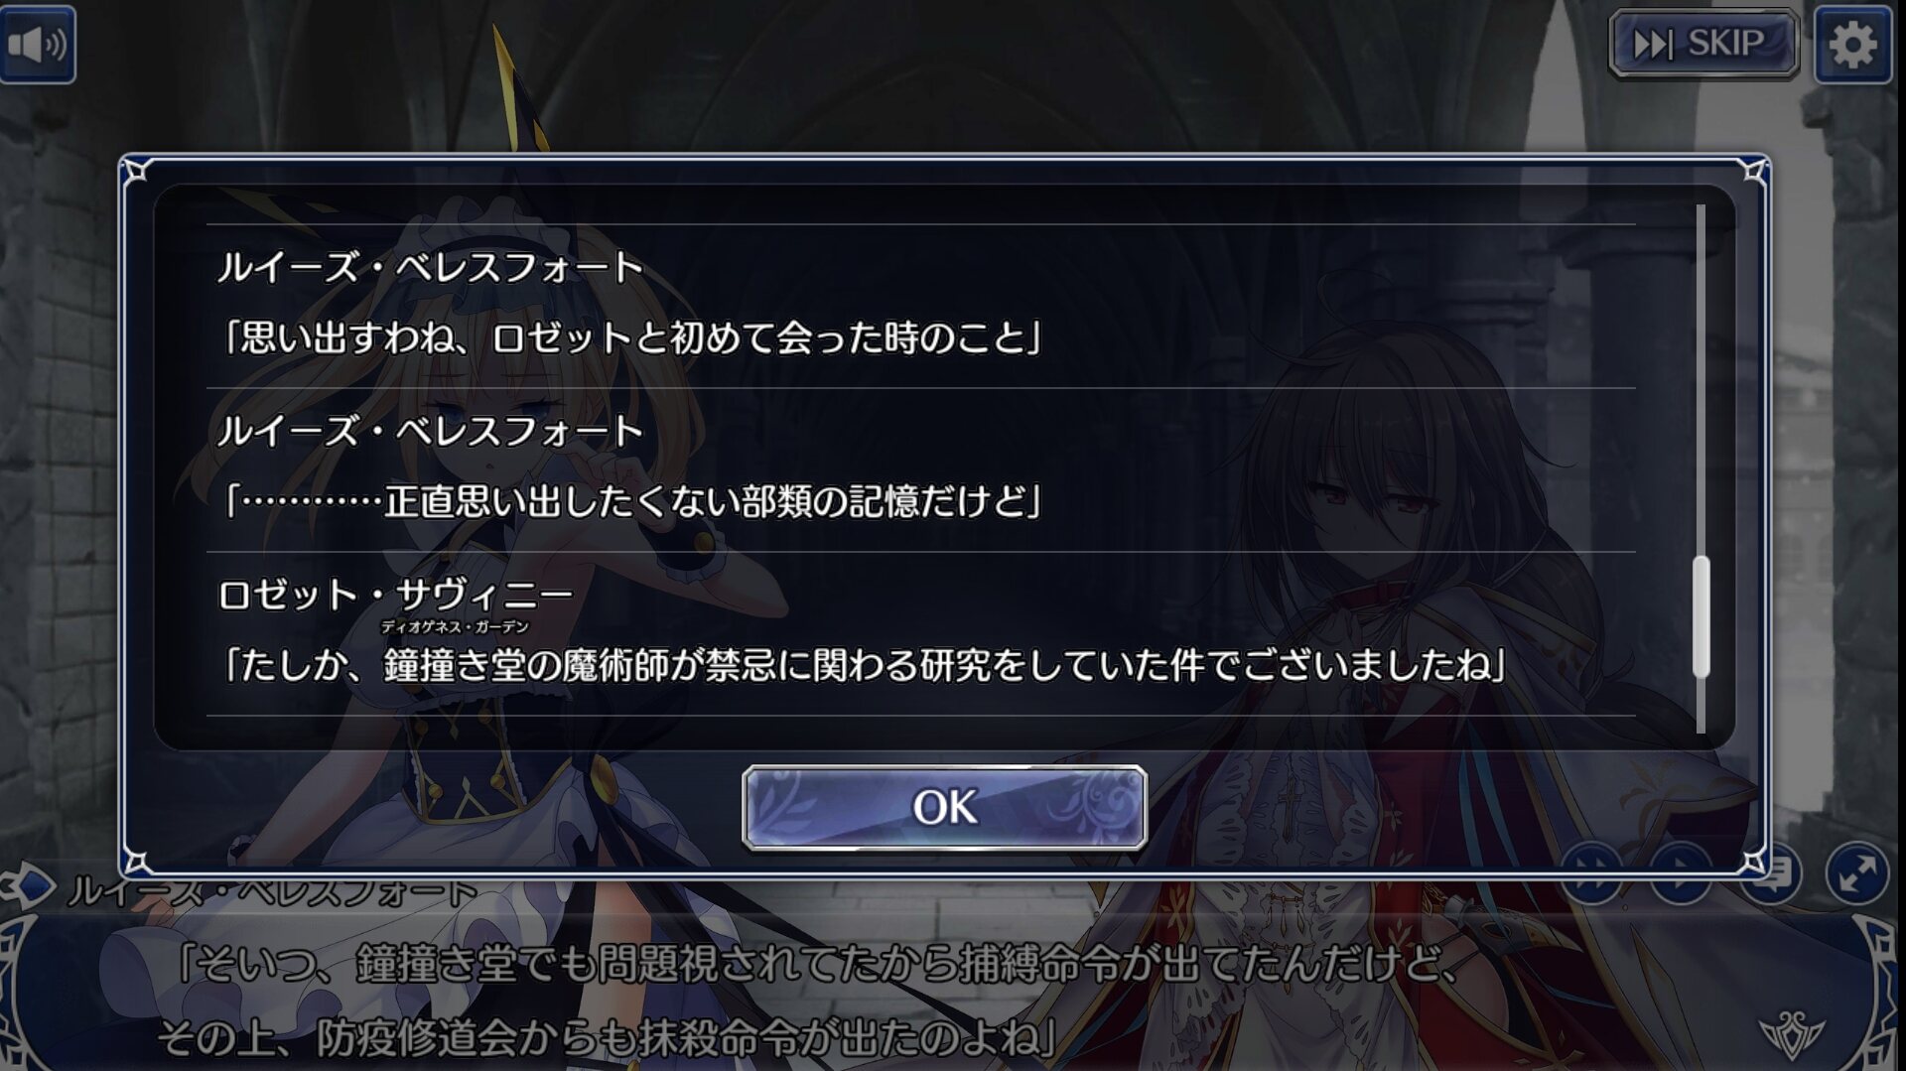Viewport: 1906px width, 1071px height.
Task: Open the gear settings menu
Action: click(1852, 45)
